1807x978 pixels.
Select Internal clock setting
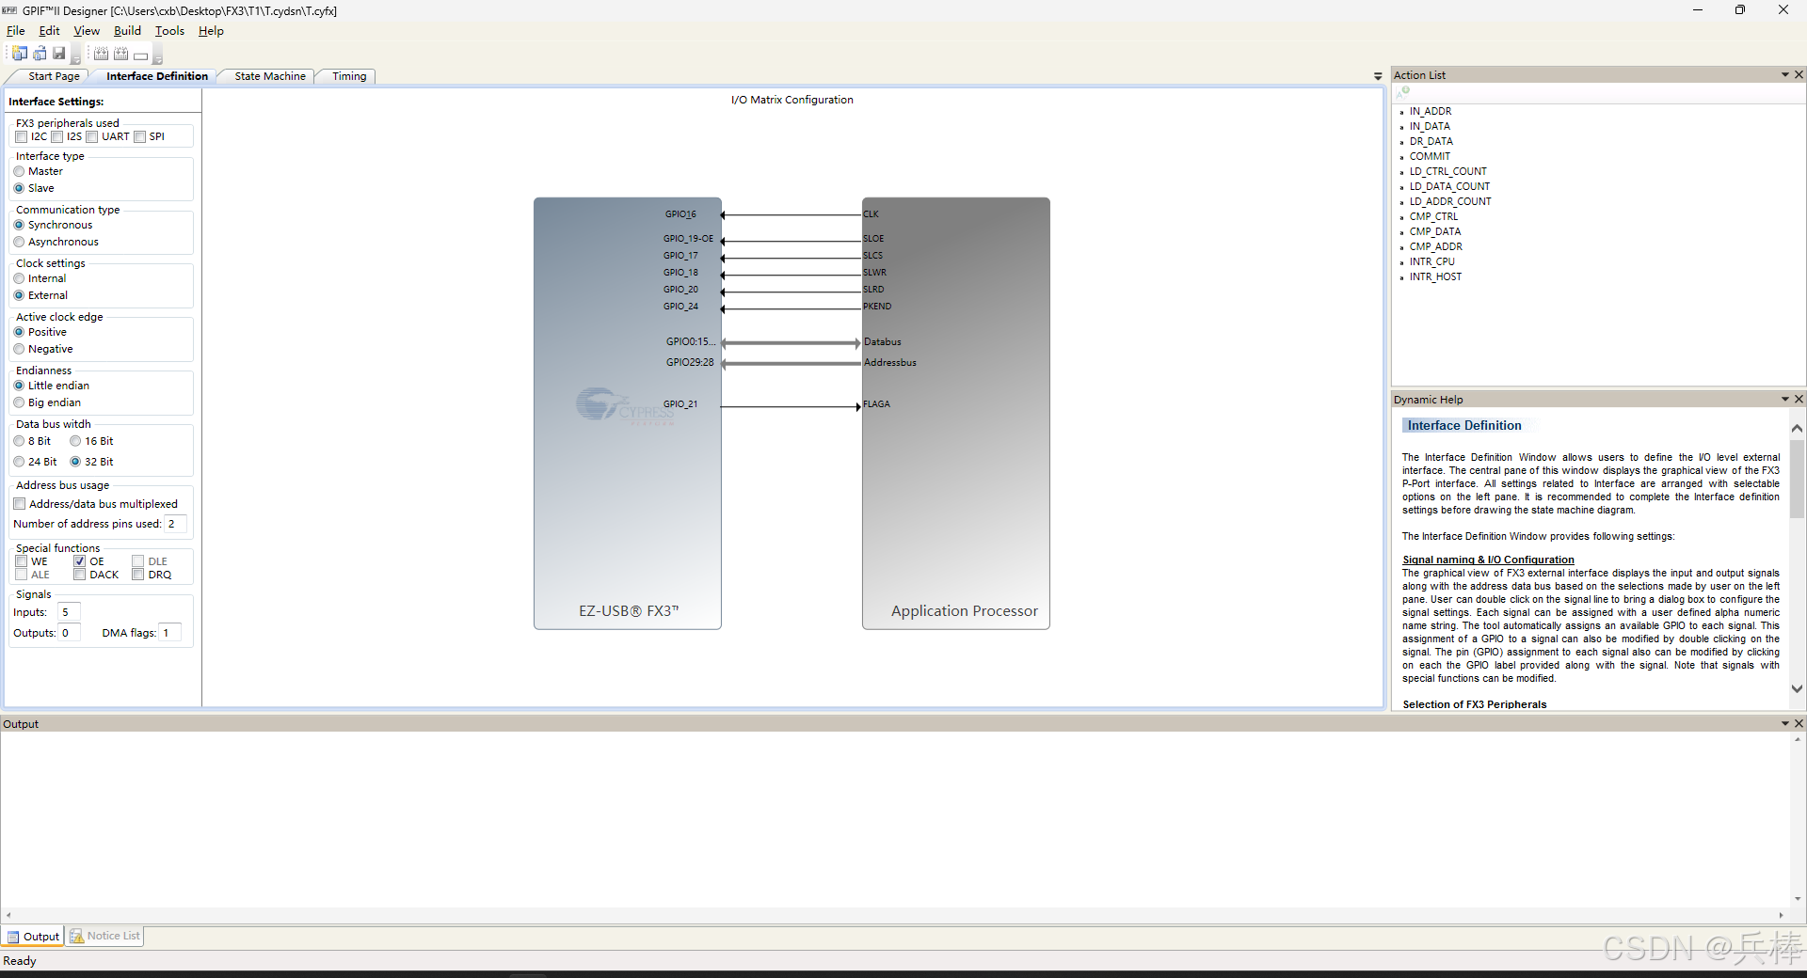[19, 278]
